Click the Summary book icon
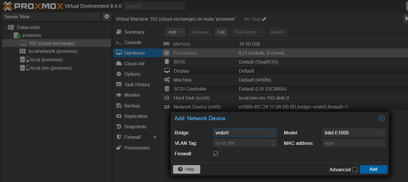Screen dimensions: 408x182 tap(119, 32)
